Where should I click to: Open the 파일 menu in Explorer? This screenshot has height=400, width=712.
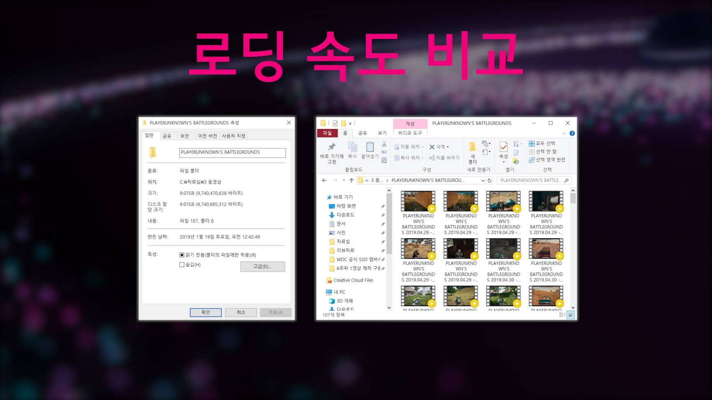[x=327, y=133]
